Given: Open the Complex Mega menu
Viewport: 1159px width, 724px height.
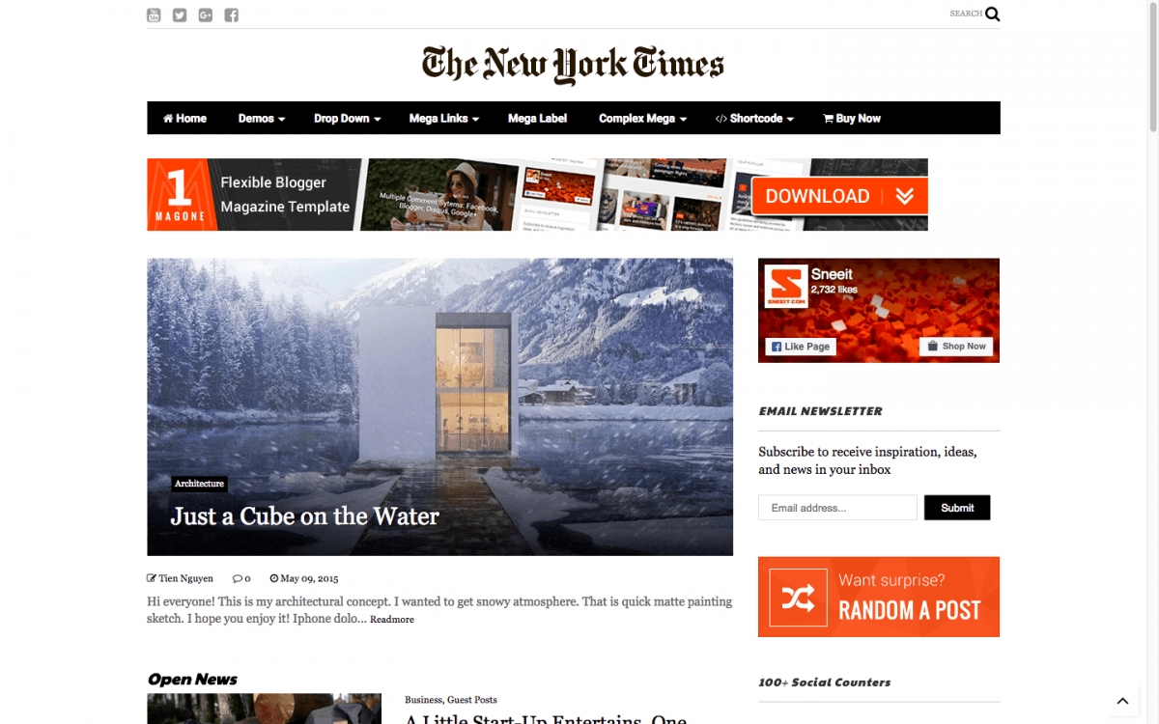Looking at the screenshot, I should tap(642, 119).
